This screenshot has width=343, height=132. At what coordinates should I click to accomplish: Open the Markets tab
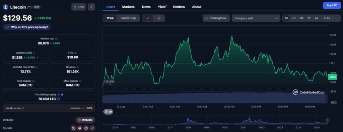[128, 7]
